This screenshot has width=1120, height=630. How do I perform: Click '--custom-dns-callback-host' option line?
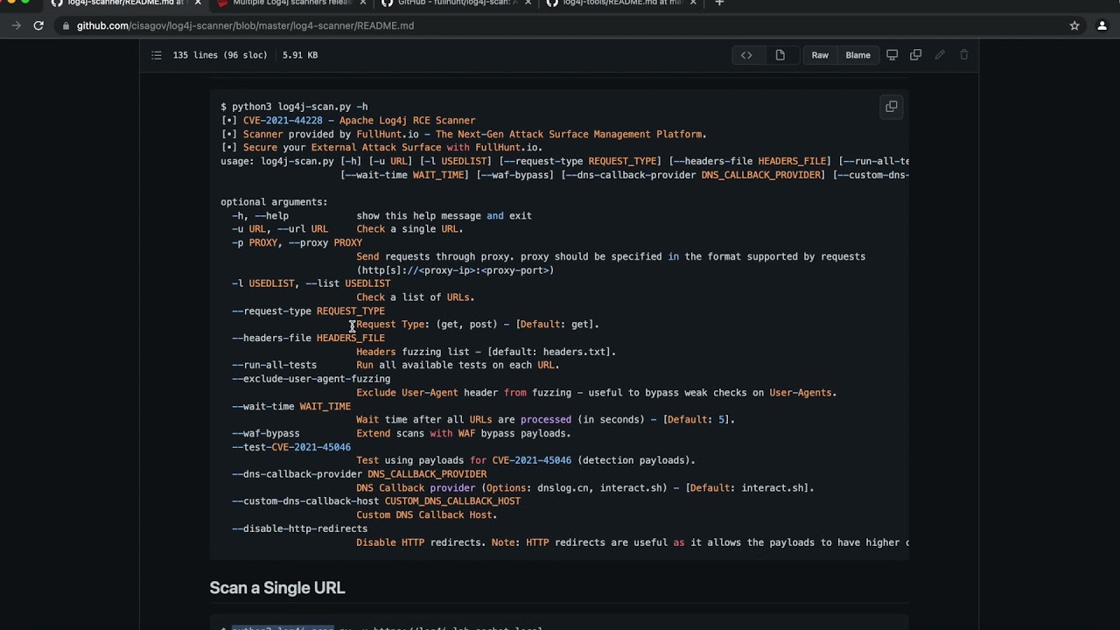(x=376, y=501)
